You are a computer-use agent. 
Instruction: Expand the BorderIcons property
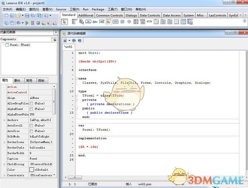click(x=5, y=142)
